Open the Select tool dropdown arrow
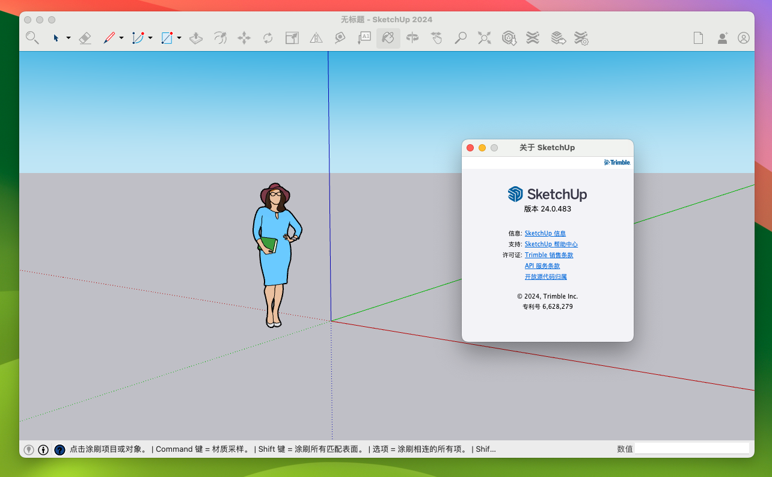 [x=68, y=38]
